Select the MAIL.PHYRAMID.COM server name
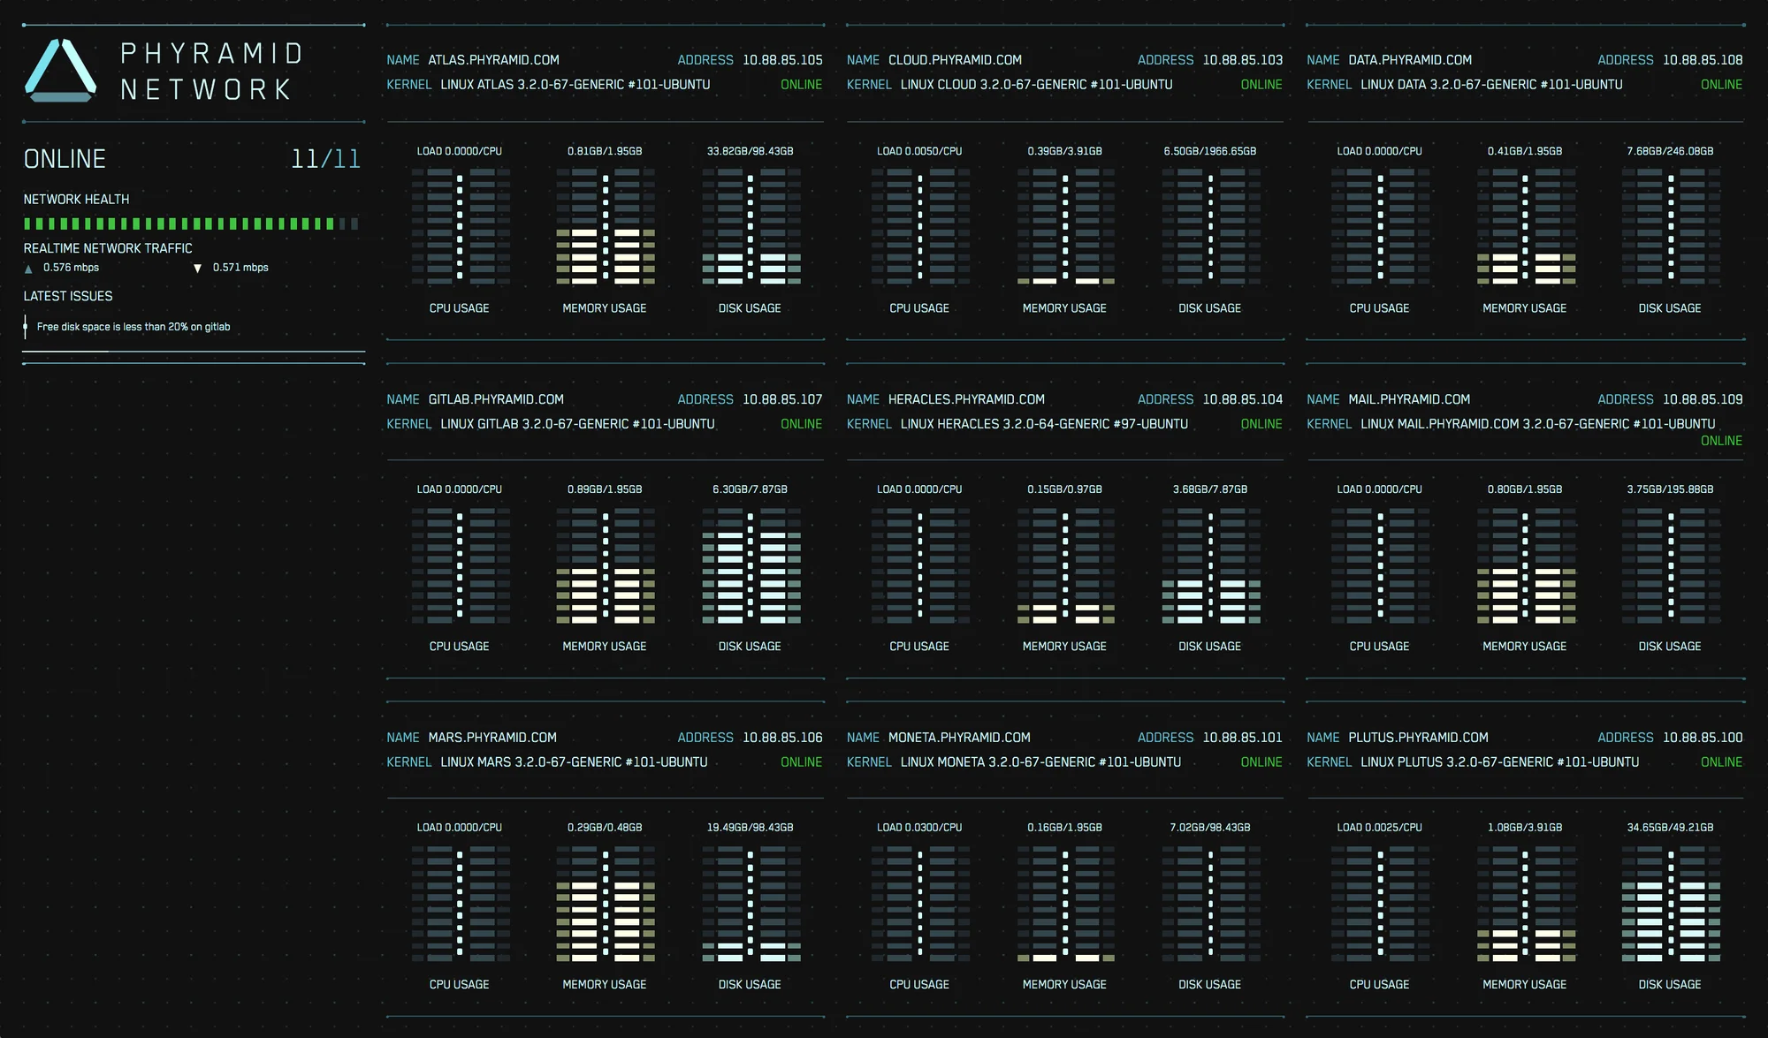This screenshot has height=1038, width=1768. tap(1409, 399)
